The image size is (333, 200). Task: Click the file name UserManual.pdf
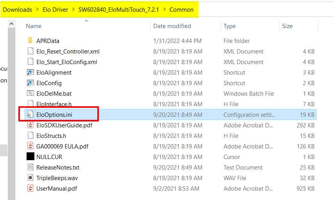click(57, 189)
